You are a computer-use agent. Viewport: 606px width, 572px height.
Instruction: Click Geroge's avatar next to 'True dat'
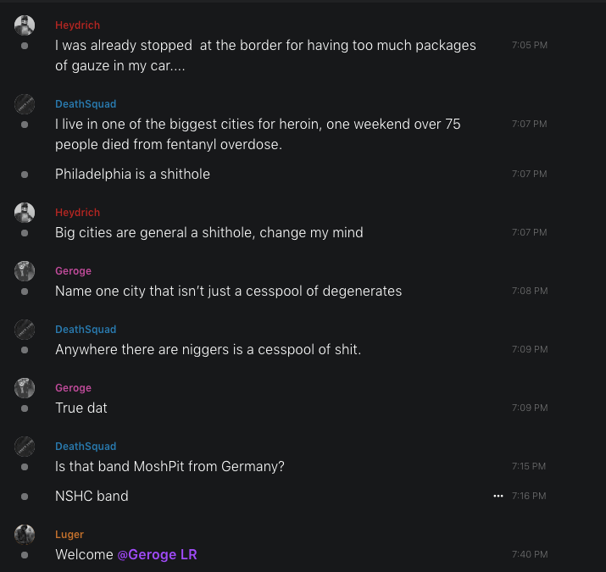(25, 388)
